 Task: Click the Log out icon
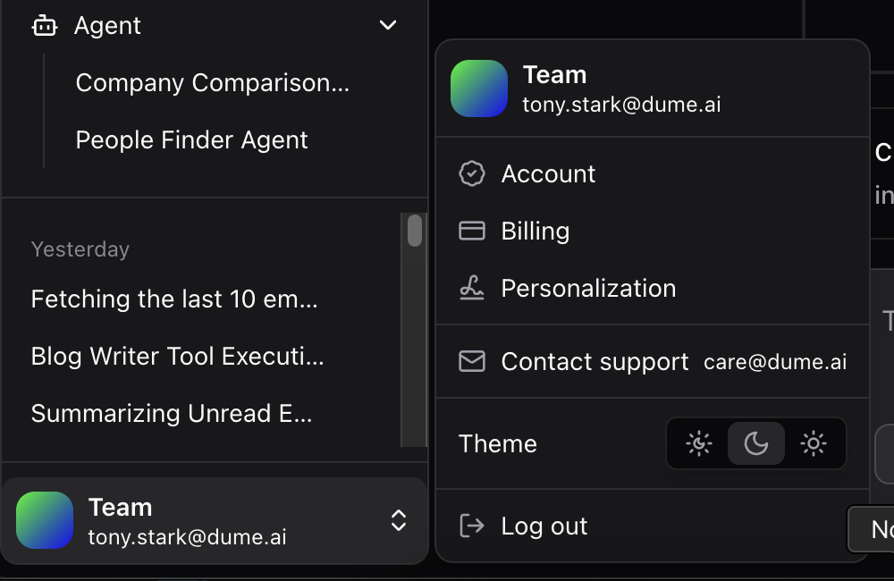[x=471, y=526]
